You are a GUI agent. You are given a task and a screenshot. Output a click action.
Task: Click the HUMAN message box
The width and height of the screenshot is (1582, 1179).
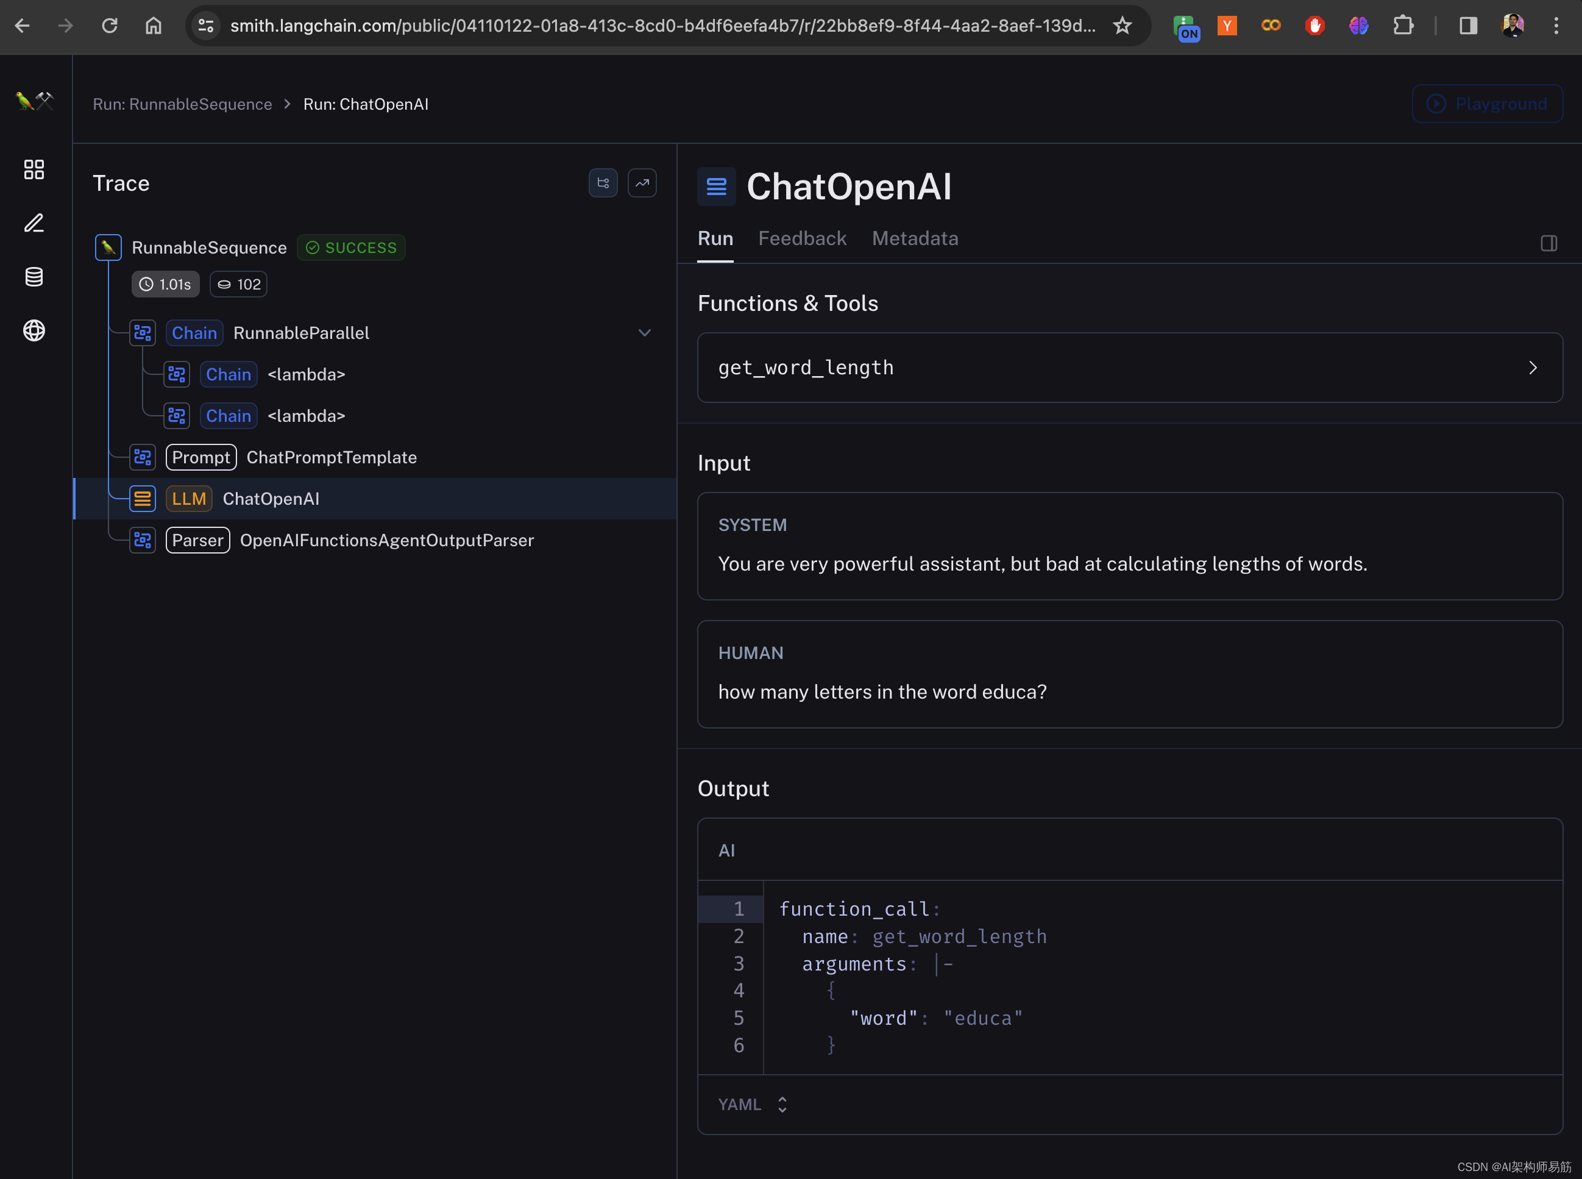point(1130,674)
